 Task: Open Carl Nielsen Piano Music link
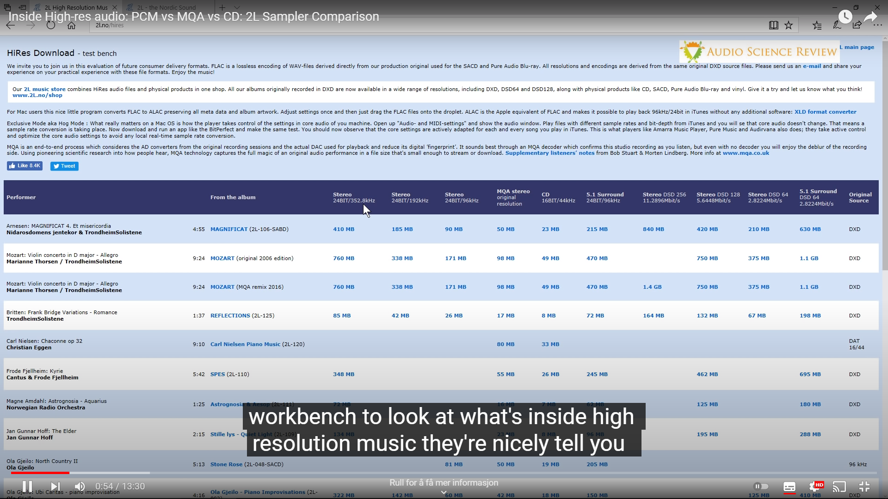click(x=245, y=344)
